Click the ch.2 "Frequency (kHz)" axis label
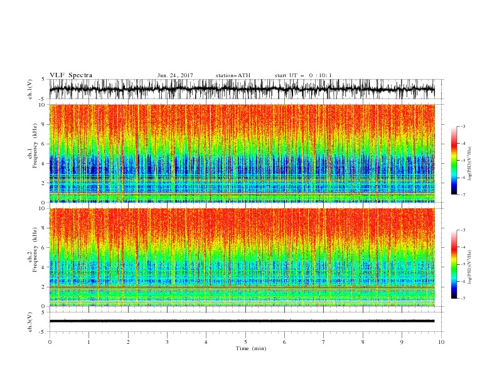 (x=36, y=250)
